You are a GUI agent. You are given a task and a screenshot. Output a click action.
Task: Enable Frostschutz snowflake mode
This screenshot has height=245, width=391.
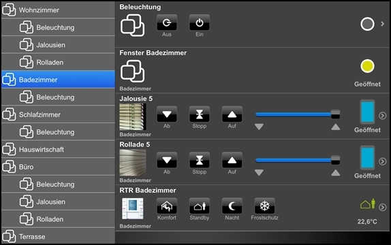click(x=264, y=206)
